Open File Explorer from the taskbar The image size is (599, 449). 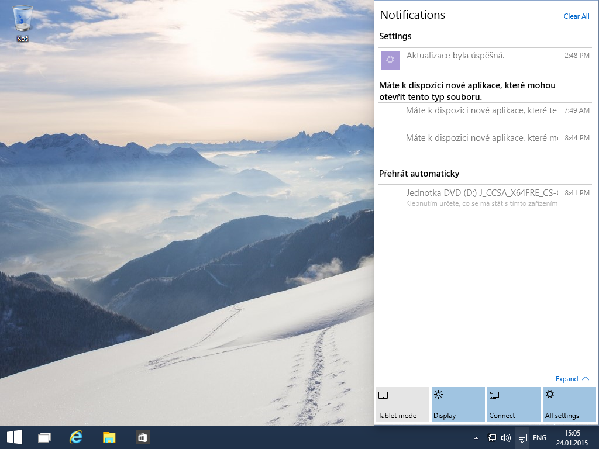pyautogui.click(x=109, y=437)
